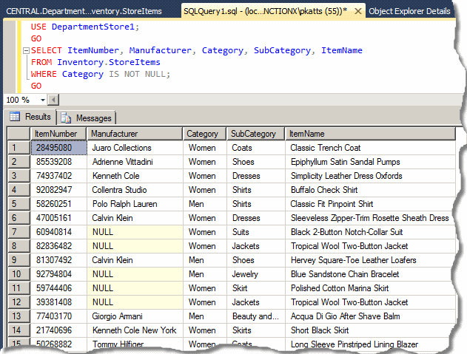Click item number 58260251 cell

click(59, 204)
